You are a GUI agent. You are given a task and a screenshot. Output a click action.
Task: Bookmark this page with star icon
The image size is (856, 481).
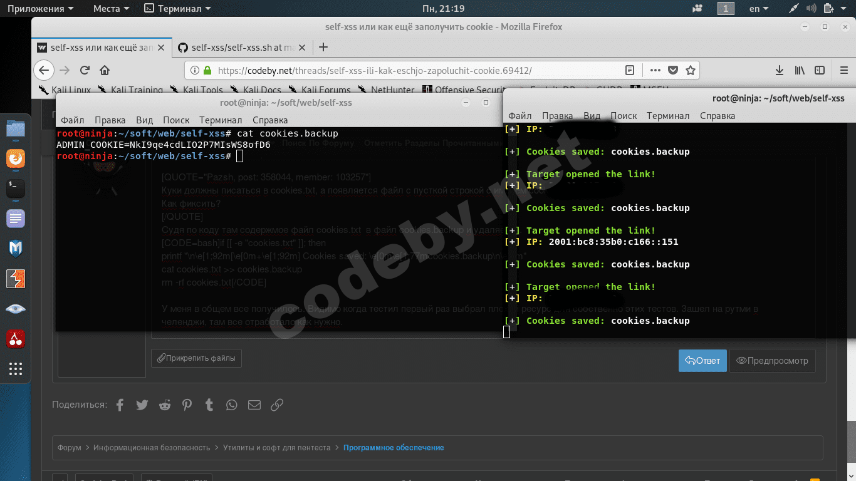click(691, 70)
